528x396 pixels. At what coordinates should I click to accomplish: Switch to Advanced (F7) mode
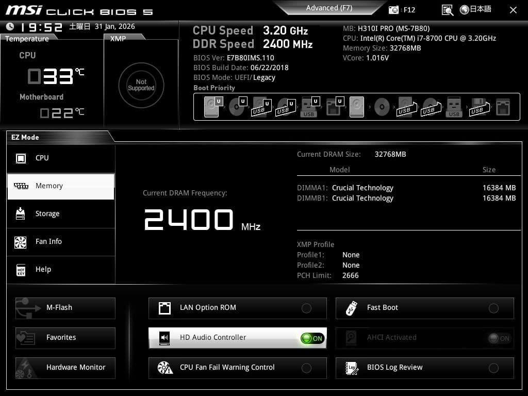click(x=329, y=8)
